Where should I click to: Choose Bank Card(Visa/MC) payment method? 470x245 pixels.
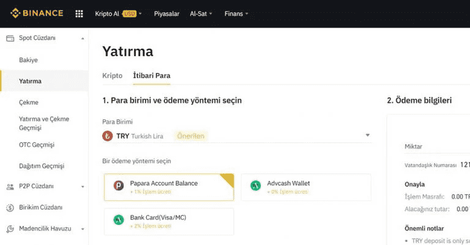click(169, 221)
